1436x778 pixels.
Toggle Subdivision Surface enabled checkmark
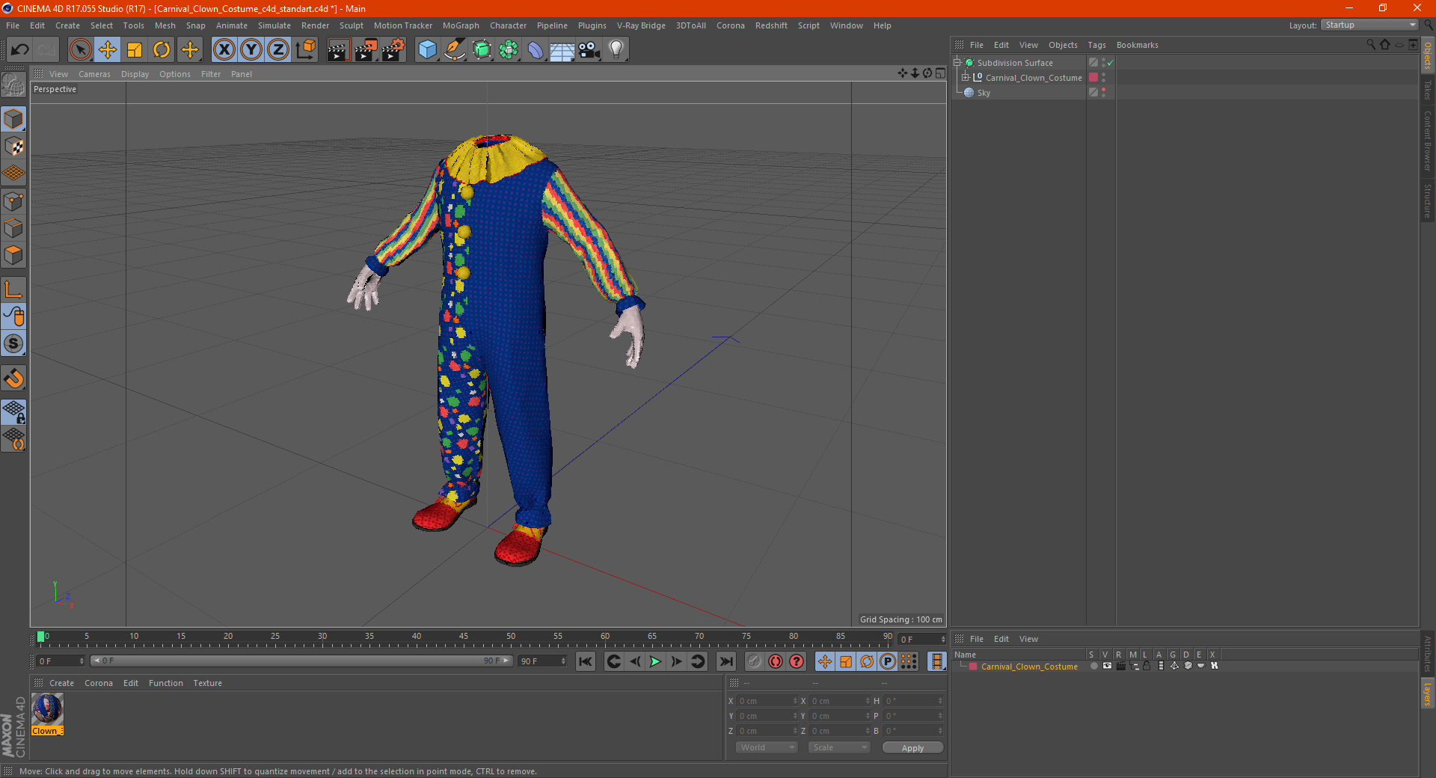1111,63
